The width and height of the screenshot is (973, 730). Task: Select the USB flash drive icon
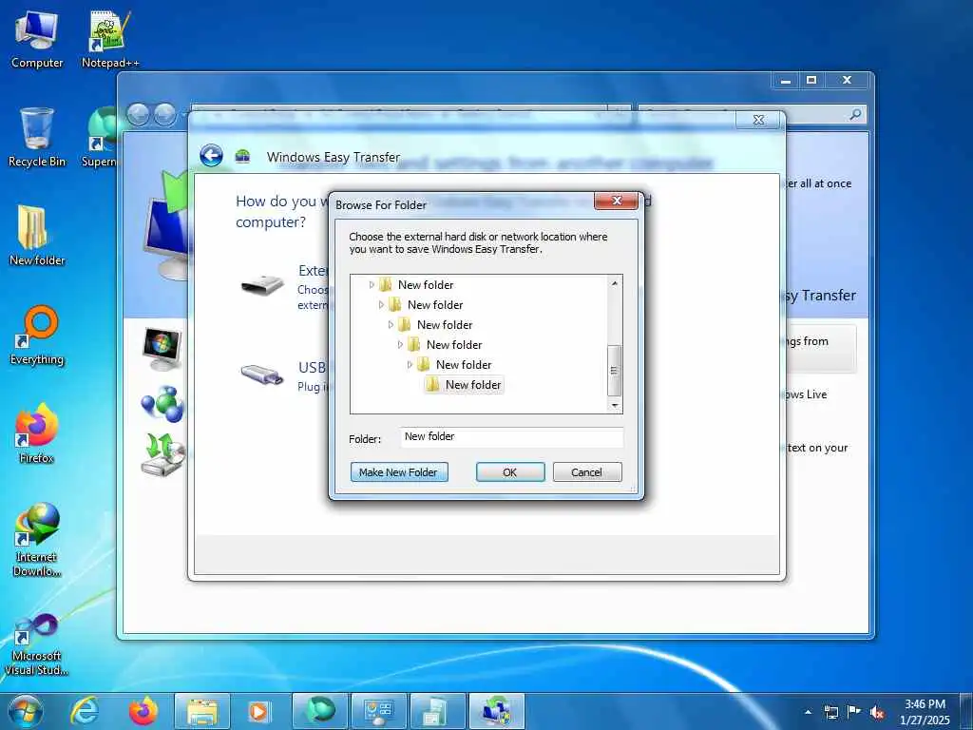(x=262, y=375)
